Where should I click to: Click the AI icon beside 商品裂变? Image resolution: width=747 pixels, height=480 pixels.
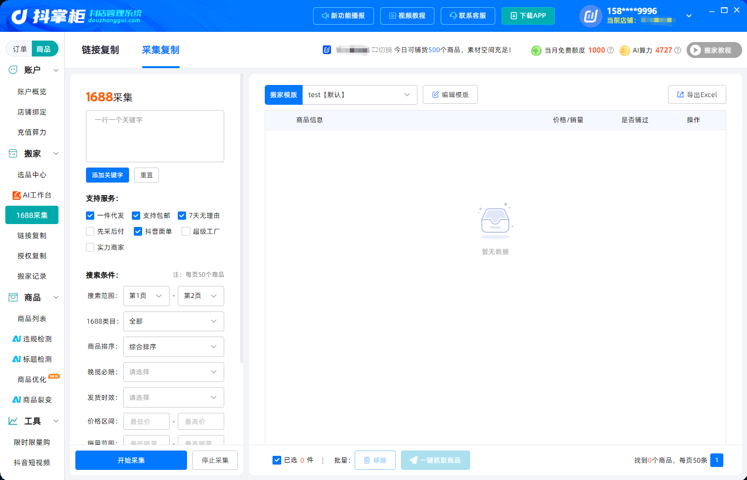(x=16, y=400)
